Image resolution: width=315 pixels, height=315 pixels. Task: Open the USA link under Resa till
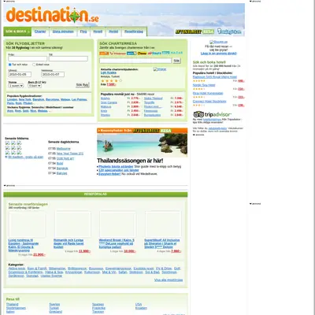pyautogui.click(x=139, y=305)
